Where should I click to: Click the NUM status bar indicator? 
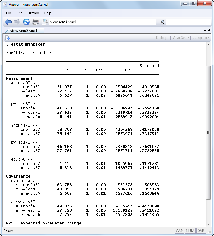[190, 231]
